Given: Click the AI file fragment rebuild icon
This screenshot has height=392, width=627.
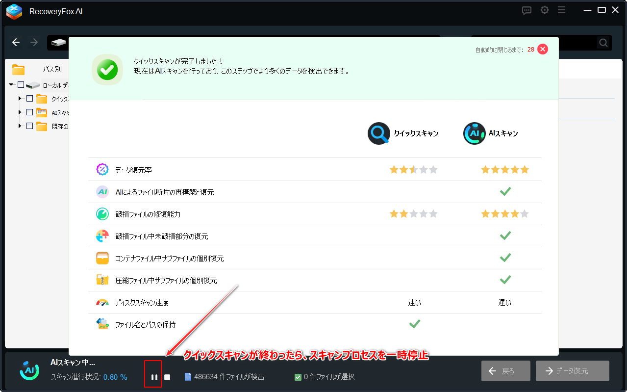Looking at the screenshot, I should [x=102, y=192].
